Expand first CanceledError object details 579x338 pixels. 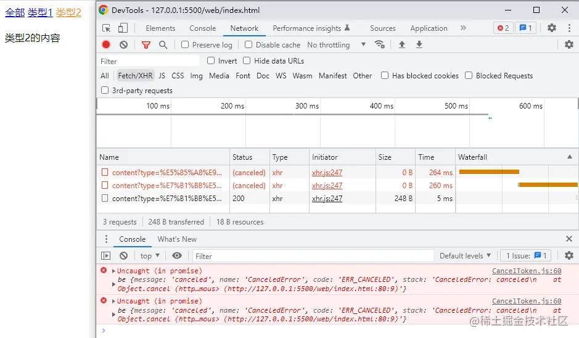point(113,284)
